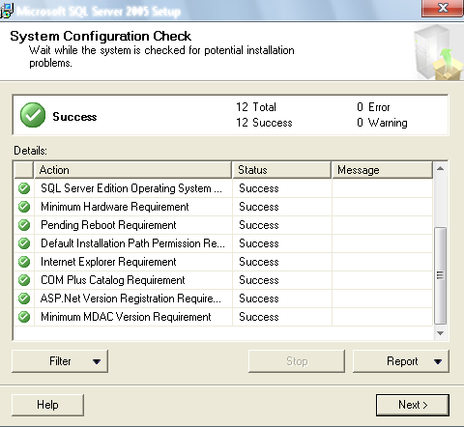
Task: Close the SQL Server 2005 Setup window
Action: (x=443, y=8)
